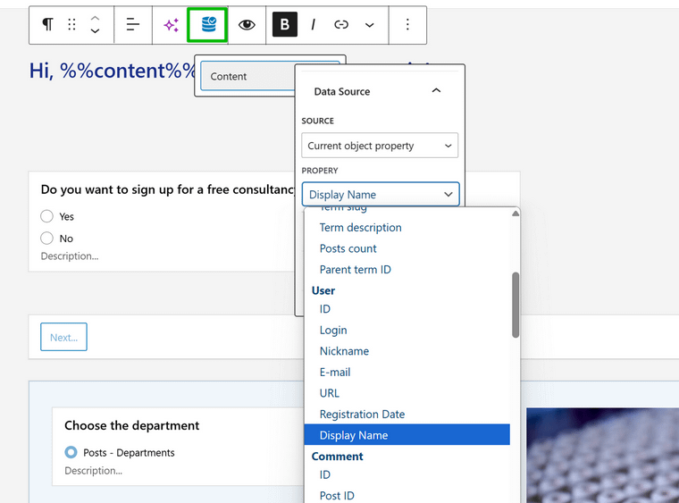Select the No radio button
Screen dimensions: 679x503
pyautogui.click(x=47, y=239)
